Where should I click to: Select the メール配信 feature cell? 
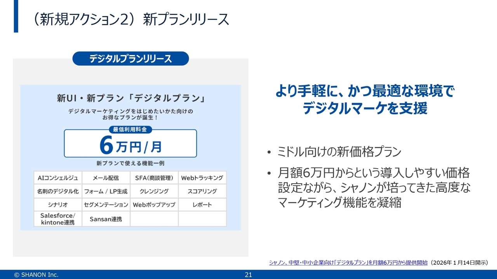click(x=106, y=178)
